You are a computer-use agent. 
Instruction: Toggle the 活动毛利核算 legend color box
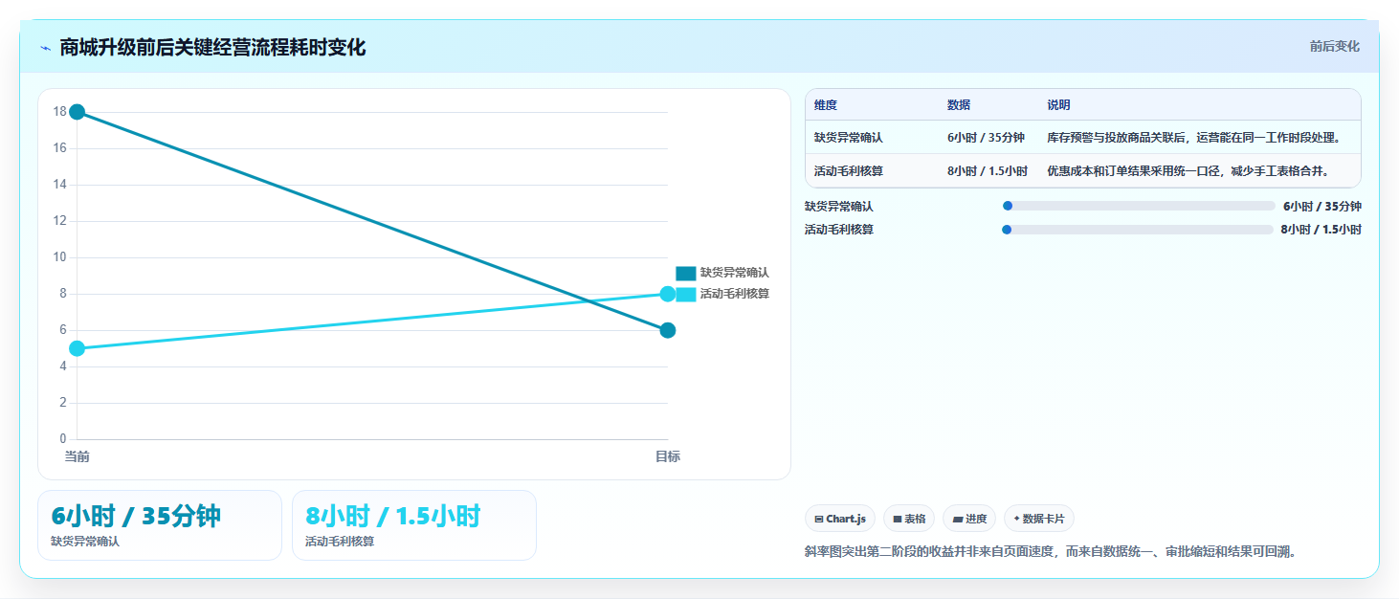[x=685, y=294]
